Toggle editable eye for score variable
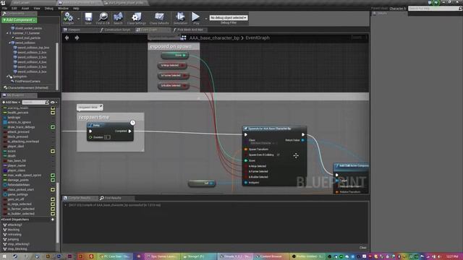This screenshot has width=463, height=260. pos(53,151)
